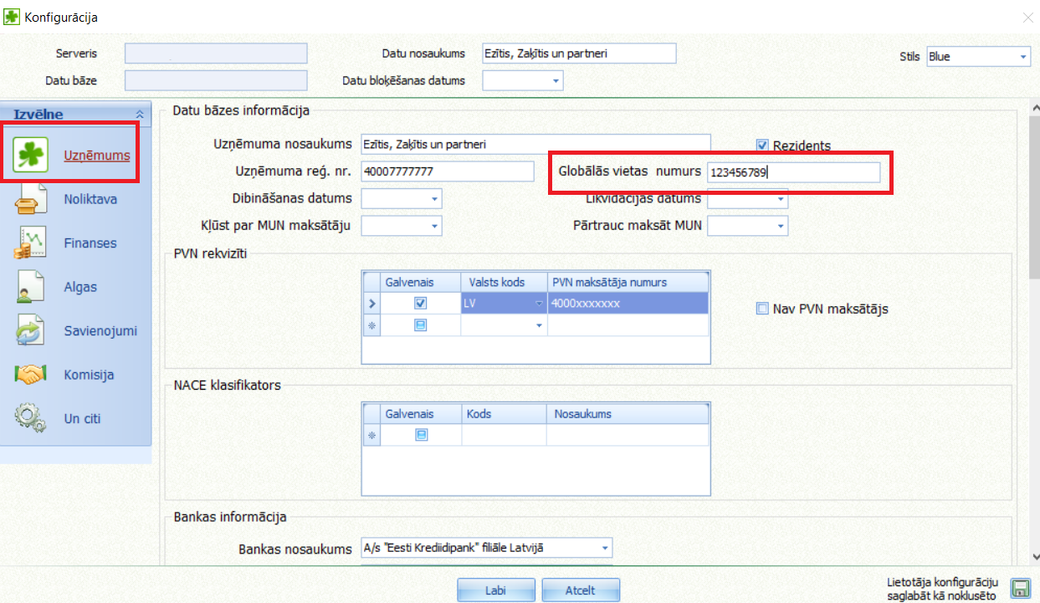Open the Noliktava box icon
This screenshot has height=603, width=1040.
[31, 200]
